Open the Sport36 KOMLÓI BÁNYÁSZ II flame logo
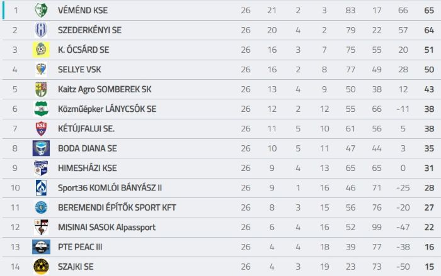 point(41,187)
